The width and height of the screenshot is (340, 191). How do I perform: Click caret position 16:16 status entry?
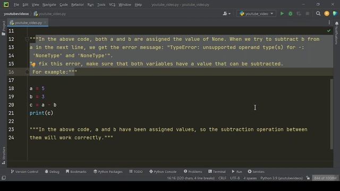(x=191, y=178)
